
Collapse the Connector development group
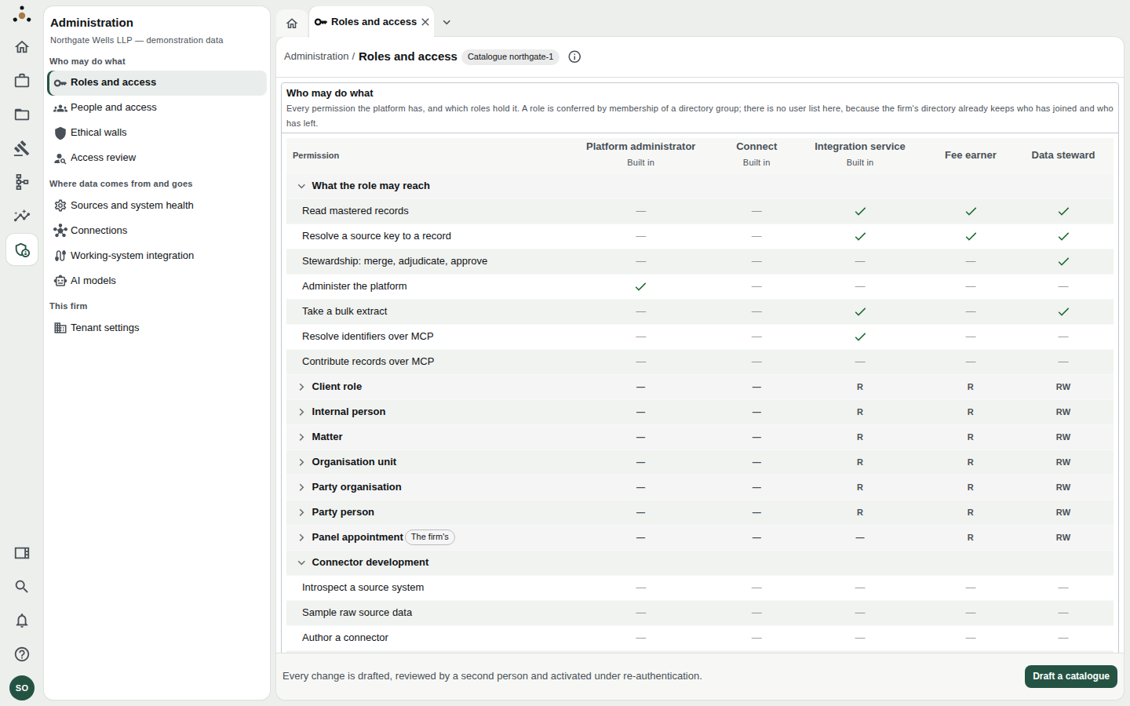pos(301,562)
